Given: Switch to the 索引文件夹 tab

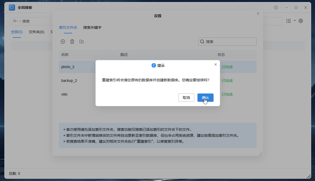Looking at the screenshot, I should 68,27.
